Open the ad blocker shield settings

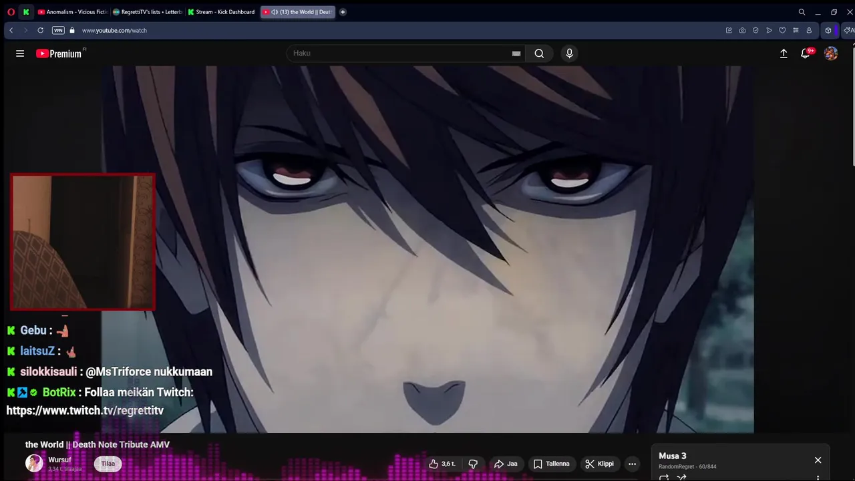point(755,30)
